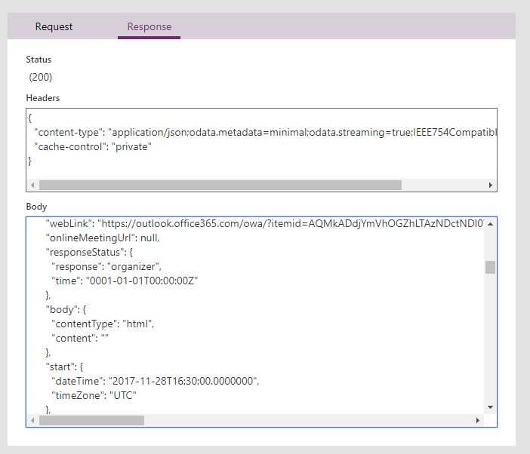
Task: Click the "cache-control": "private" header line
Action: coord(93,147)
